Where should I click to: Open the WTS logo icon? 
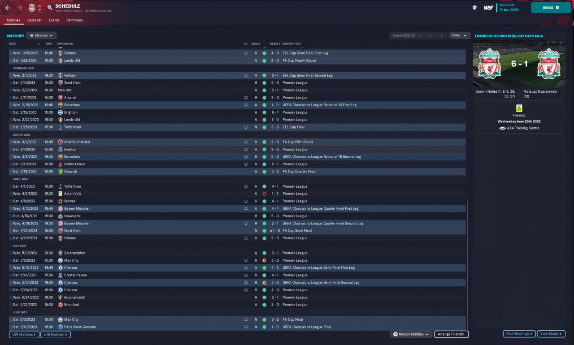[x=488, y=8]
